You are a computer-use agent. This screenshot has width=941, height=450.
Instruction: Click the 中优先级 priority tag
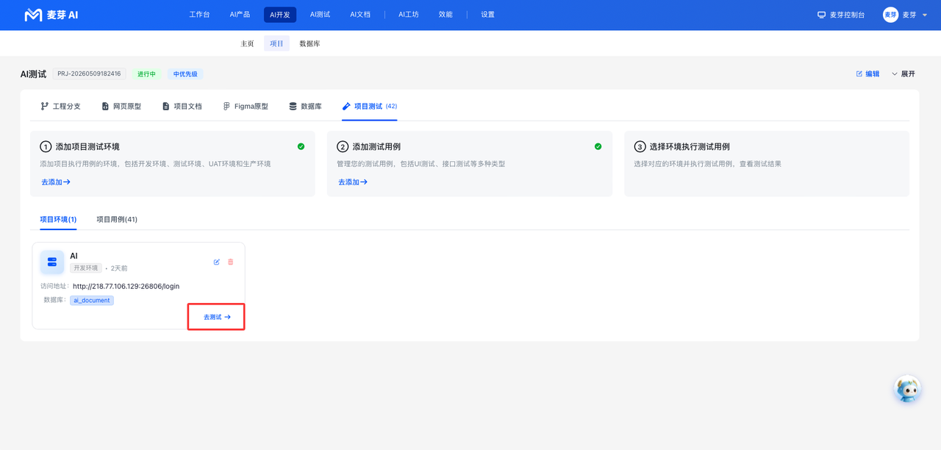point(185,74)
